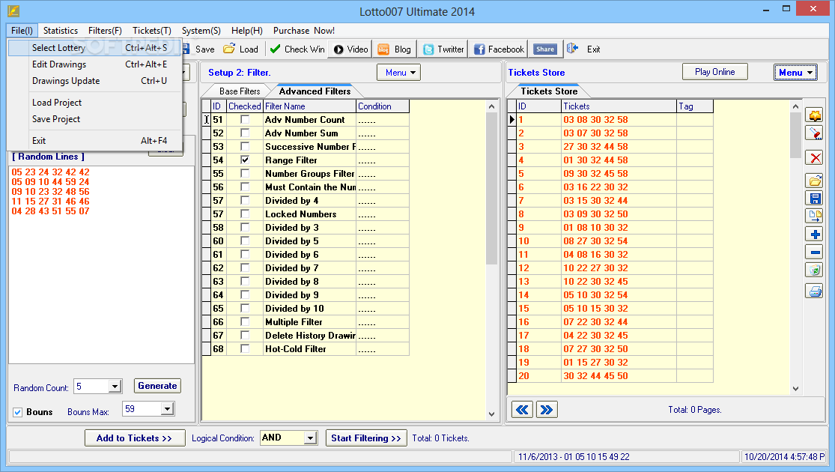Click the Add to Tickets >> button
The image size is (835, 472).
[x=135, y=438]
